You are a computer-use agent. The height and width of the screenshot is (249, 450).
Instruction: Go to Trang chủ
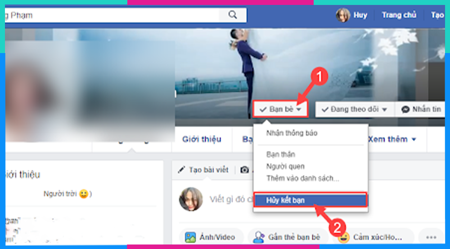point(399,15)
